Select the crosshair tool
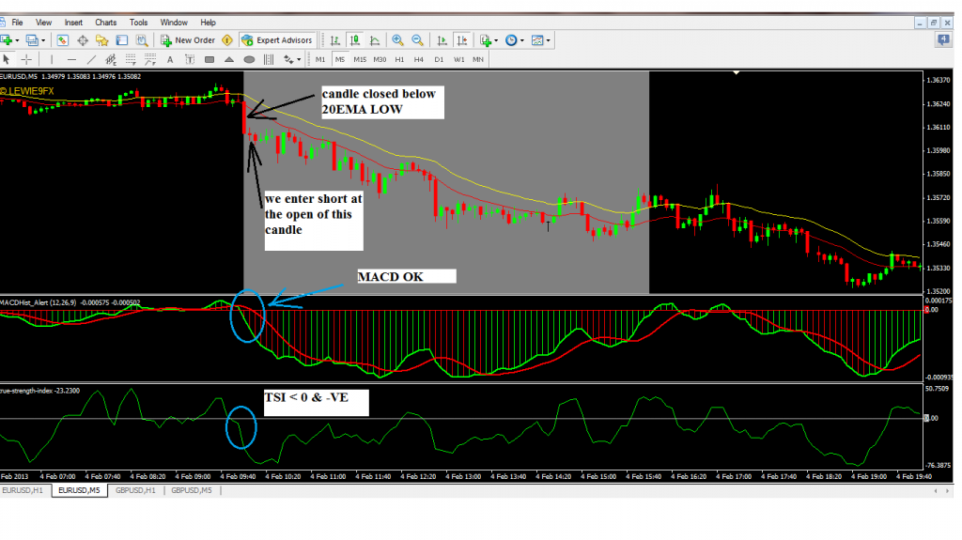This screenshot has height=540, width=962. [26, 59]
